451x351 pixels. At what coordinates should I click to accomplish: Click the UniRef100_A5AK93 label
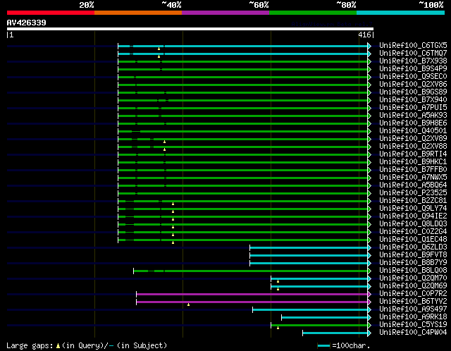click(x=413, y=116)
